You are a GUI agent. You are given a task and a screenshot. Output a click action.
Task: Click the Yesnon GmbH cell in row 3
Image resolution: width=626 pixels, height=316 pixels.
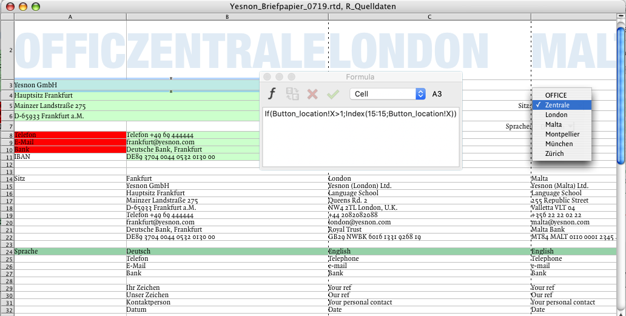(x=70, y=85)
